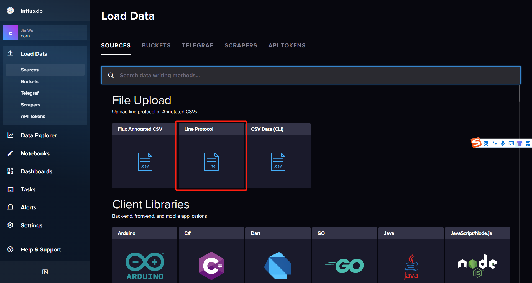Click the Help & Support question mark icon
The width and height of the screenshot is (532, 283).
click(11, 249)
